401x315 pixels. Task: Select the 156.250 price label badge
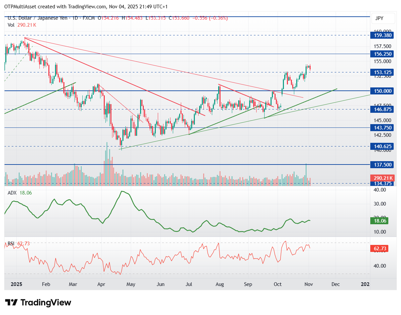[382, 54]
